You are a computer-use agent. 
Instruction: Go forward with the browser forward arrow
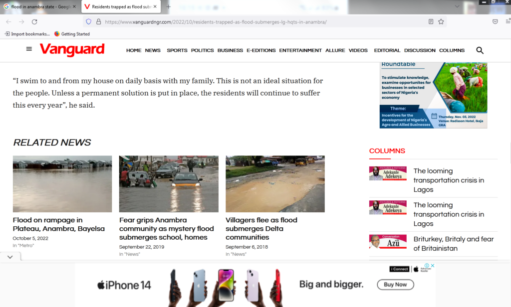point(21,22)
